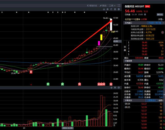Open K-line chart settings gear
The image size is (165, 130).
tap(108, 9)
